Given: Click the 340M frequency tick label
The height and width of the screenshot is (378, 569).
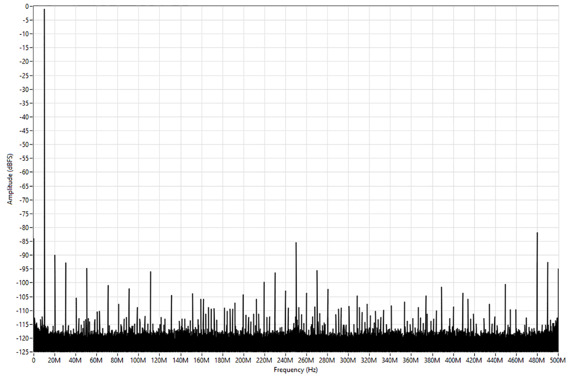Looking at the screenshot, I should (390, 360).
